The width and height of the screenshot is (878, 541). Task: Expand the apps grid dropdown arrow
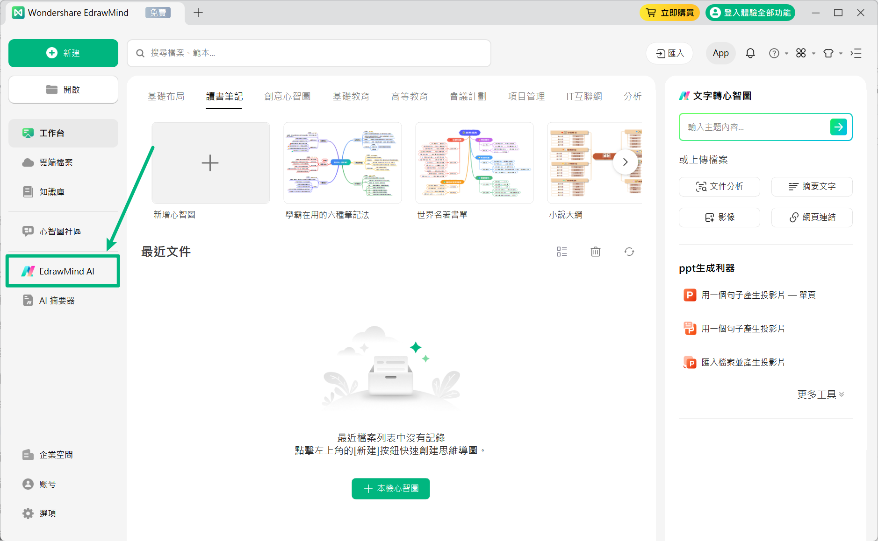pyautogui.click(x=813, y=54)
